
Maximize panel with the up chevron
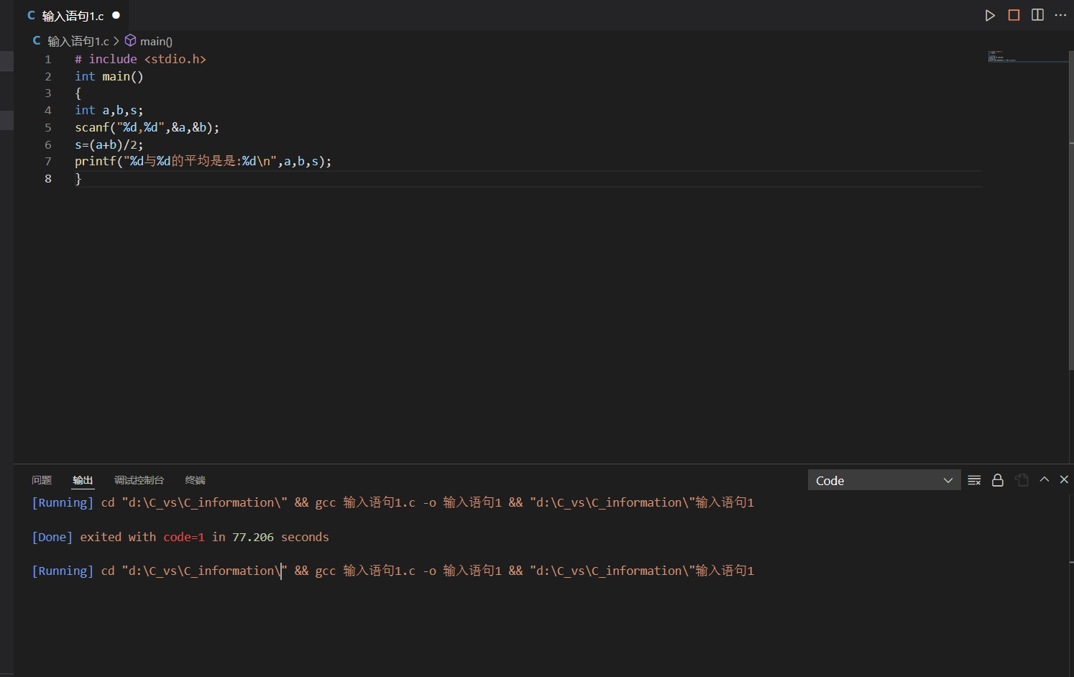(x=1045, y=479)
